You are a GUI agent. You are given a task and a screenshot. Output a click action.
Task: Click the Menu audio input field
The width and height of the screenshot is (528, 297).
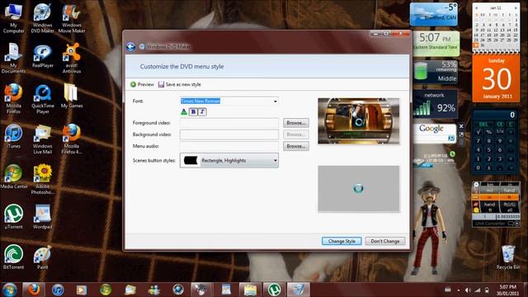click(229, 146)
